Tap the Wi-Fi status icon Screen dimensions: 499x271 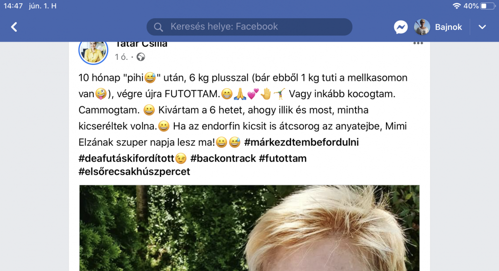pos(456,6)
